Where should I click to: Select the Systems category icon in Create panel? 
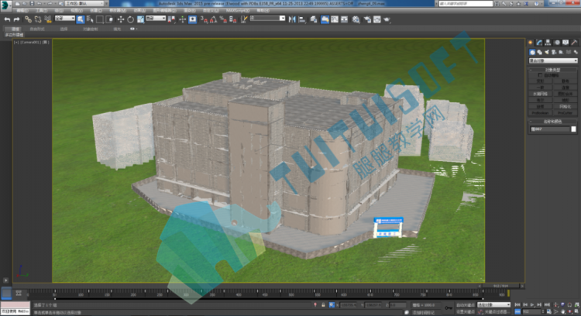[575, 52]
